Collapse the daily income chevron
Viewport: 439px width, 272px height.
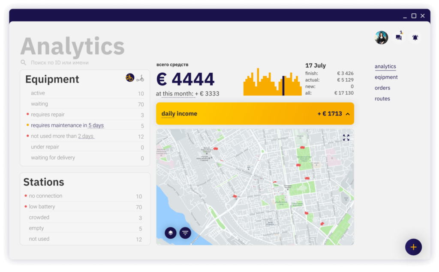click(x=347, y=114)
